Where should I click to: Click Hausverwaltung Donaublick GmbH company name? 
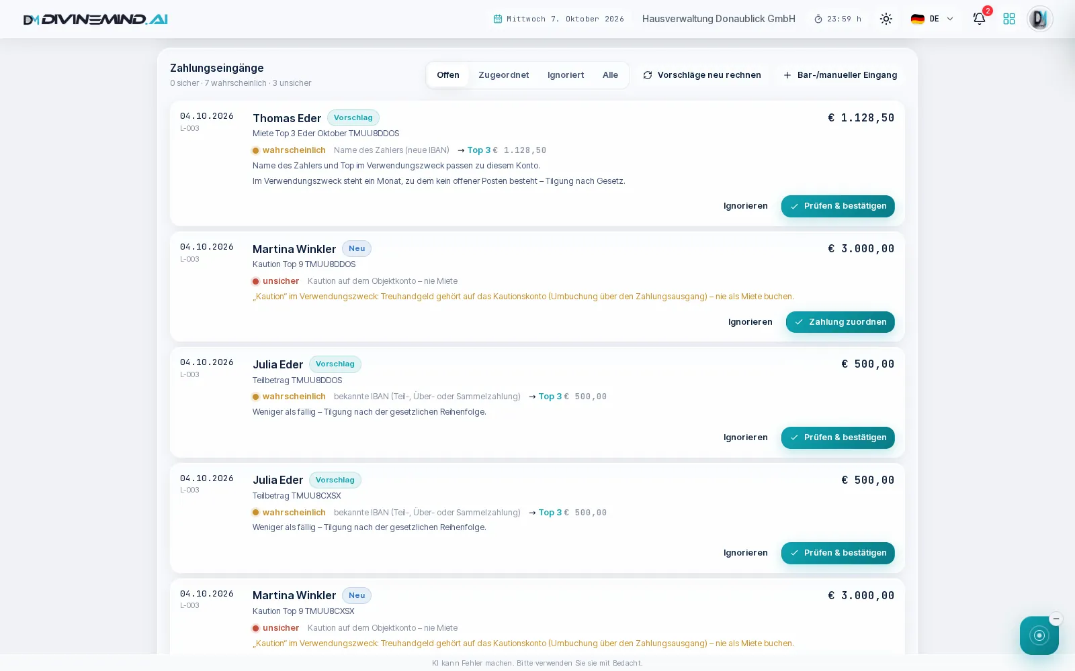718,19
